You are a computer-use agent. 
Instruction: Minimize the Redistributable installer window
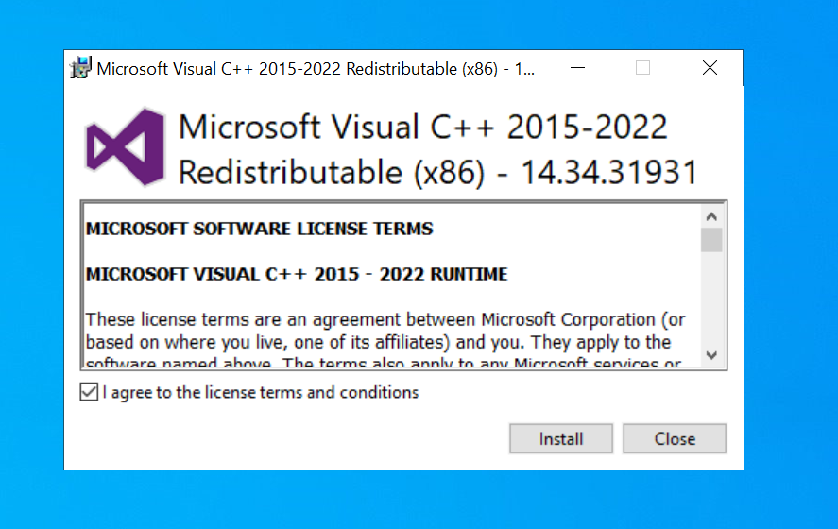point(578,68)
